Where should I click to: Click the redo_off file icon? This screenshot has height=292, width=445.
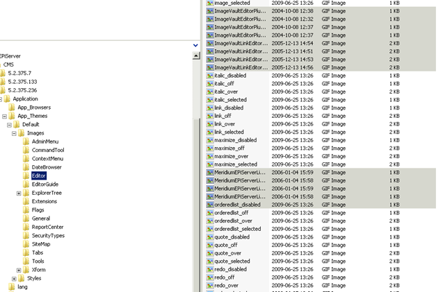(x=209, y=277)
